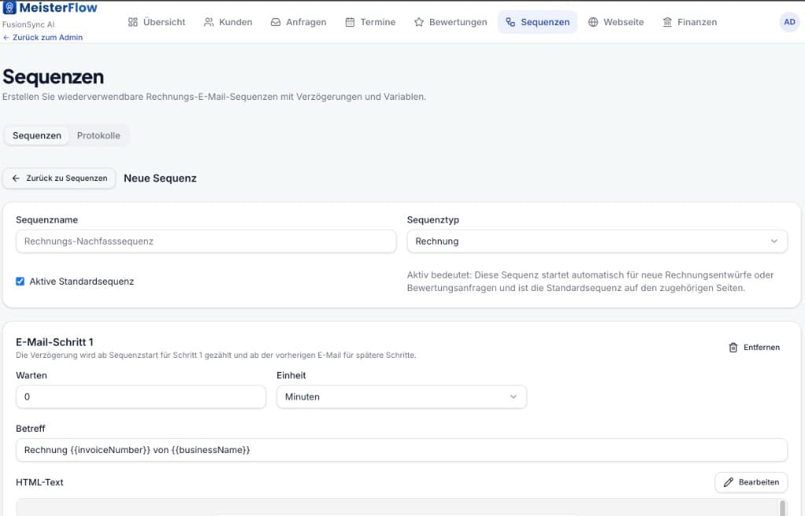Navigate to Termine
The image size is (805, 516).
pos(370,22)
